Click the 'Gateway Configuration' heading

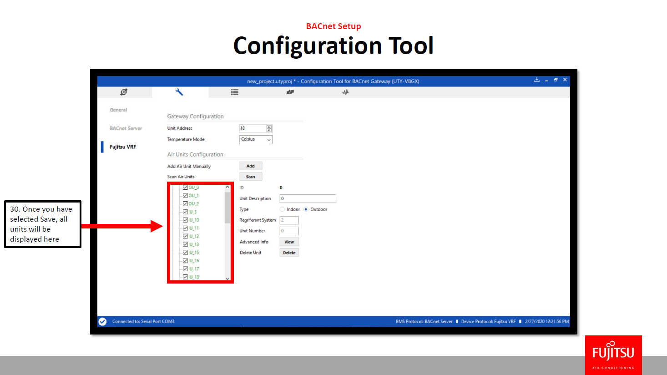[x=195, y=117]
